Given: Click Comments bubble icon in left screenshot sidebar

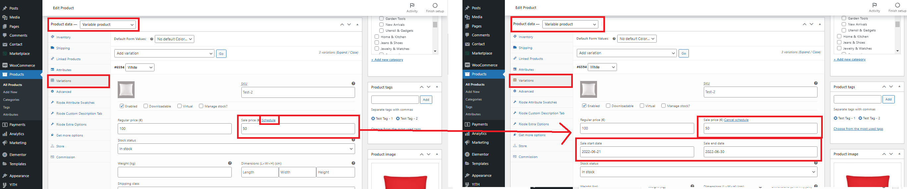Looking at the screenshot, I should (5, 35).
